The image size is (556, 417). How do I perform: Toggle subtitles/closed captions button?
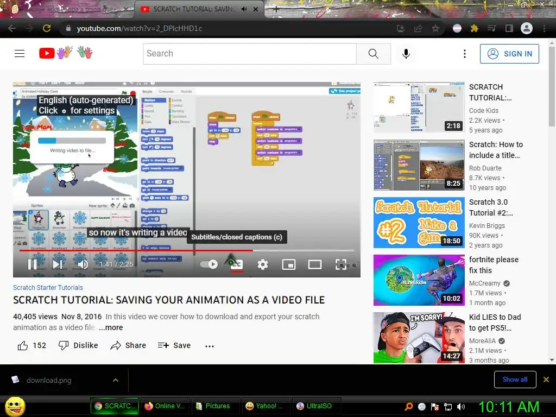click(x=237, y=264)
